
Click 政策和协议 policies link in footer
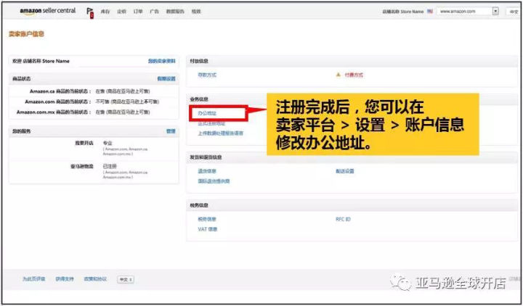point(95,279)
